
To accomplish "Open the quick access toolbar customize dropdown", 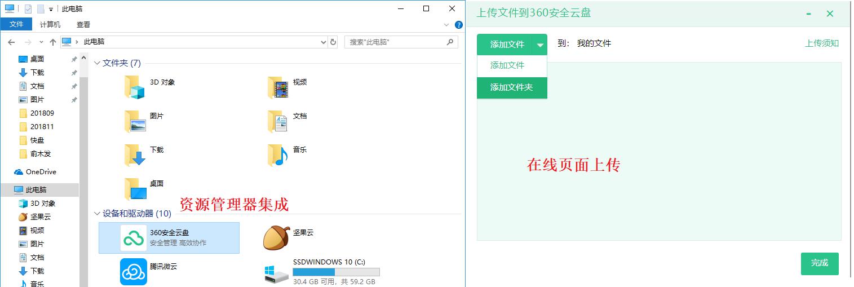I will (x=51, y=10).
